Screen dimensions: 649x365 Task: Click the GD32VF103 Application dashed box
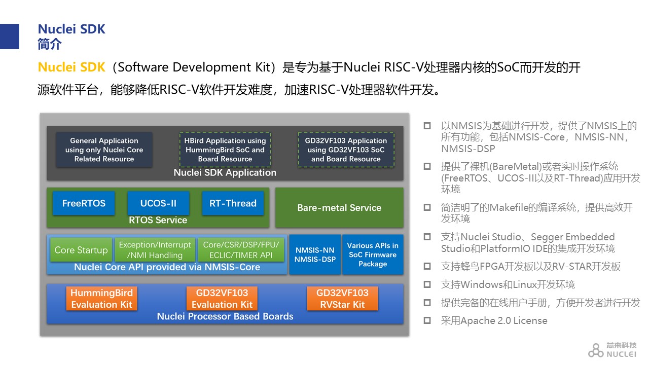click(346, 150)
